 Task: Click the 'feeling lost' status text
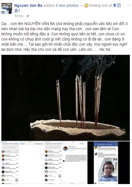101,5
